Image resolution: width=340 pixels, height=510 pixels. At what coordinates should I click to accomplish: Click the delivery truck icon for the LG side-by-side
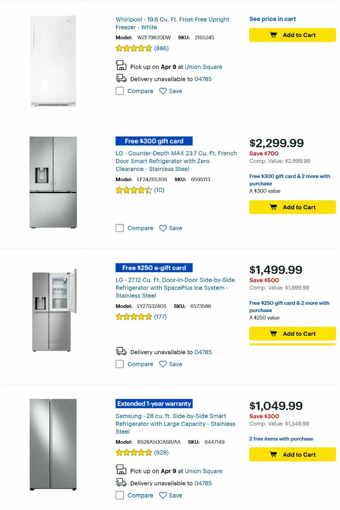tap(121, 352)
